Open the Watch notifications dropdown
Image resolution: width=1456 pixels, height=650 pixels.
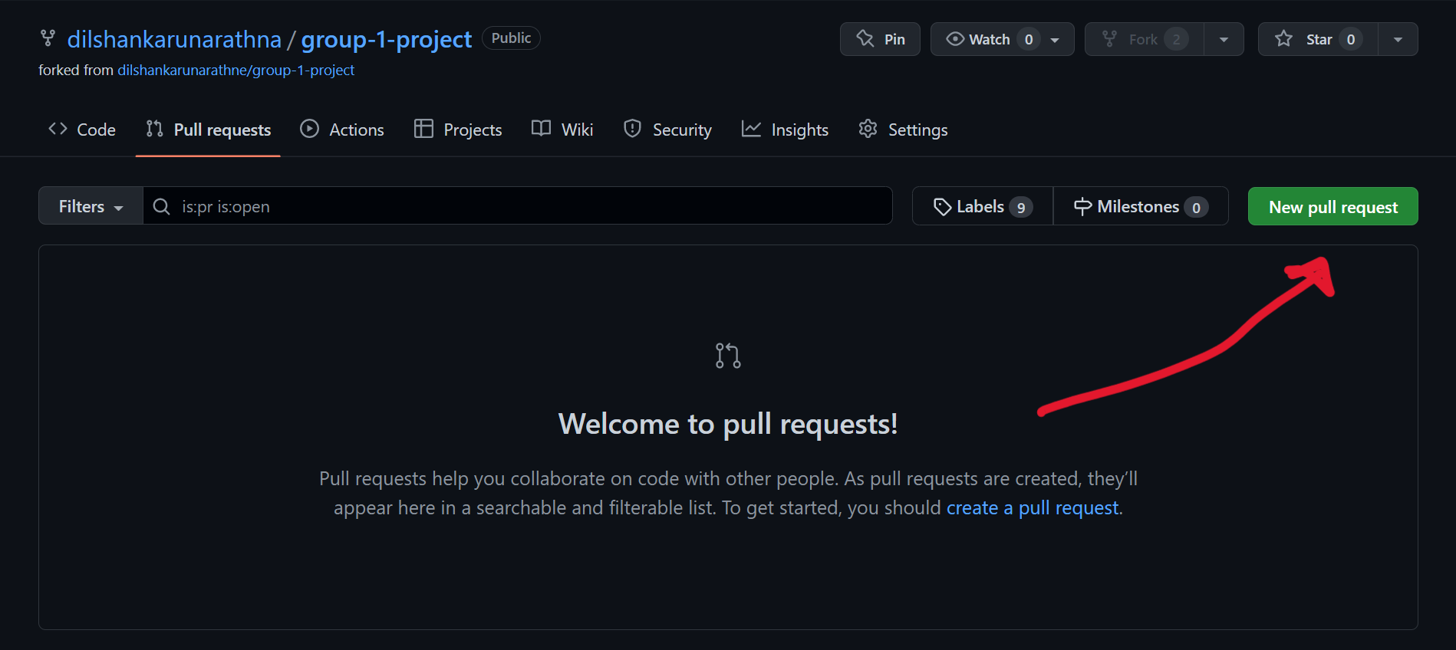pyautogui.click(x=1002, y=39)
